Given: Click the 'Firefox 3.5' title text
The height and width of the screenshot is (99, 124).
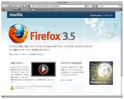Looking at the screenshot, I should (53, 36).
